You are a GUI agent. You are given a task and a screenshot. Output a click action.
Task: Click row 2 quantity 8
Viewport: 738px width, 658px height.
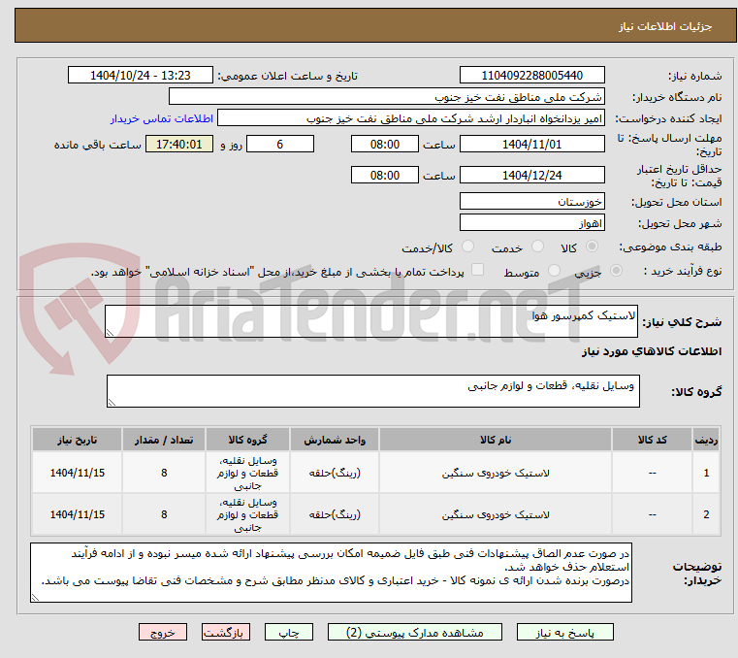pos(164,514)
